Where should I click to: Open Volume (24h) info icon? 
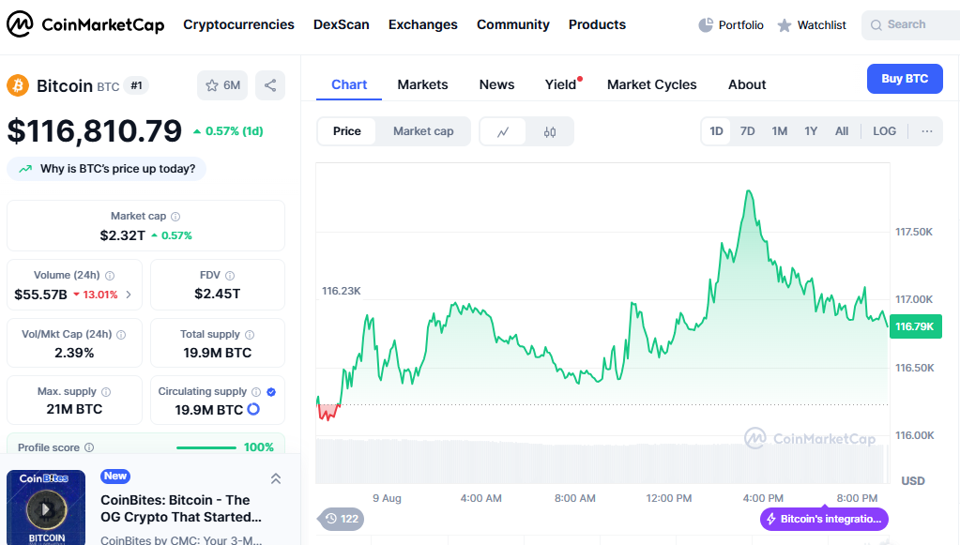[110, 276]
